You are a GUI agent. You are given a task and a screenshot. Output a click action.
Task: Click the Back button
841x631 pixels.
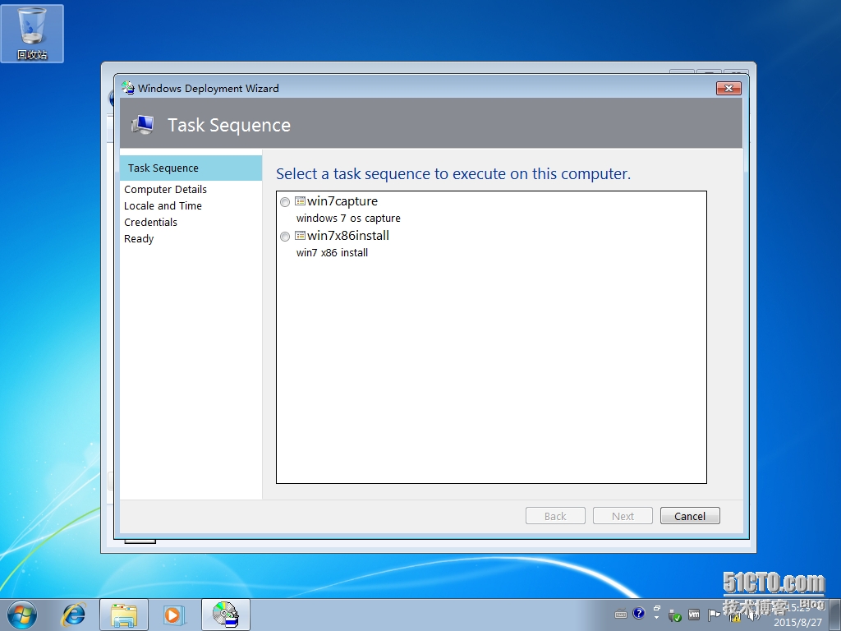[555, 516]
